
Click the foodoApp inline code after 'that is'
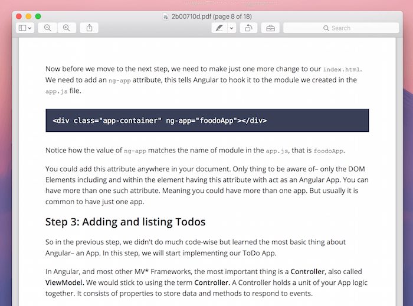[x=328, y=151]
